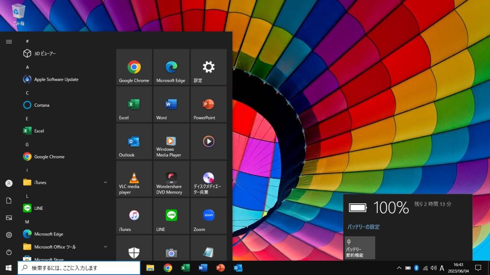Click the letter G group header
The height and width of the screenshot is (275, 490).
(27, 144)
